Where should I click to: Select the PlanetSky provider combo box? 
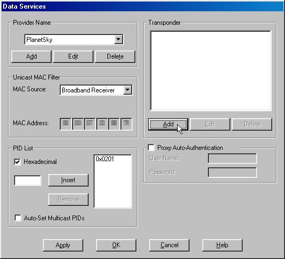[x=74, y=40]
